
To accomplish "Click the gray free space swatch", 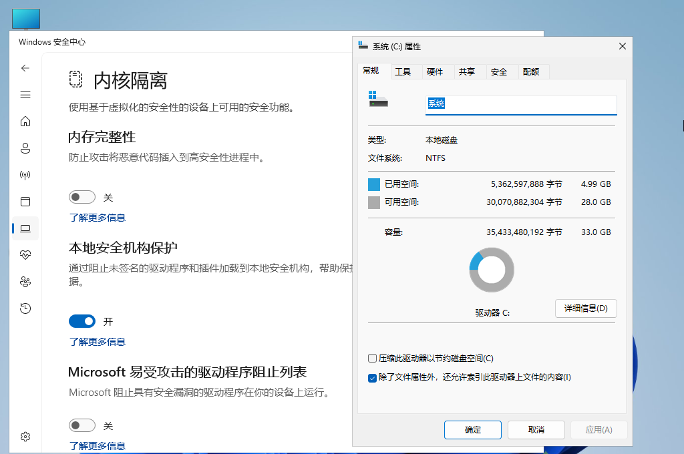I will point(374,202).
